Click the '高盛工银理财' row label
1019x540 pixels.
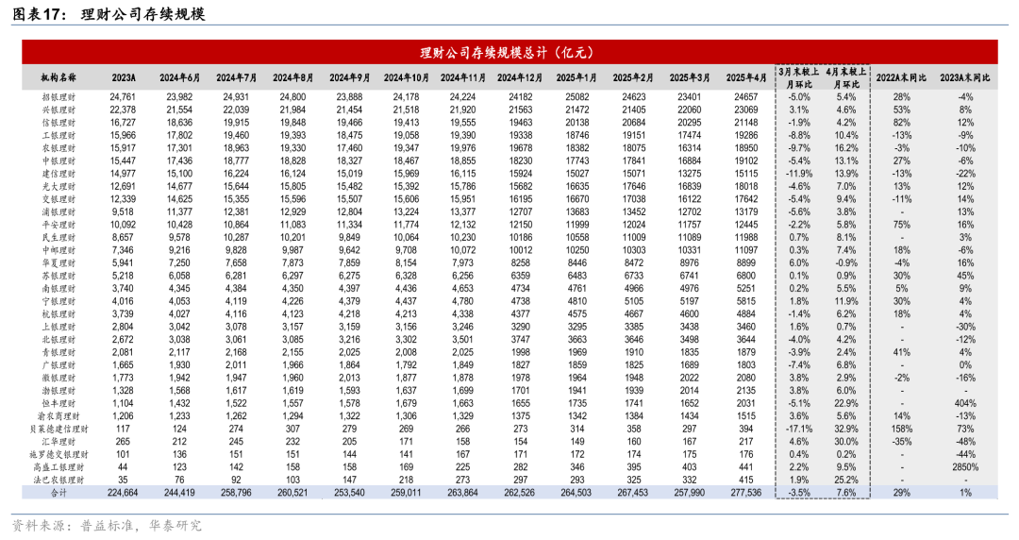click(x=58, y=467)
